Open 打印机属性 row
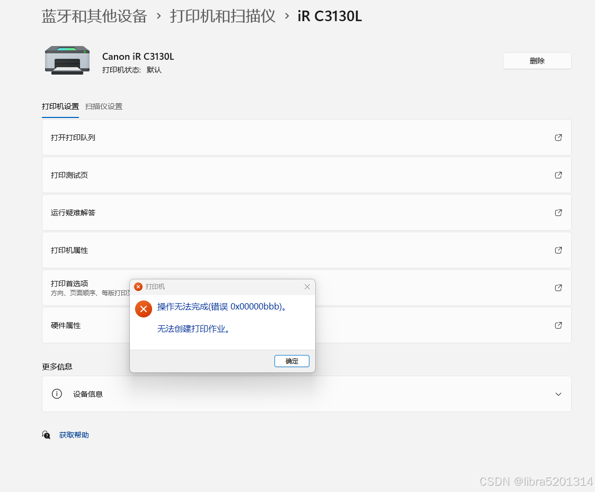Viewport: 595px width, 492px height. [307, 250]
